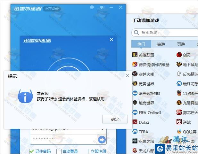Open the feedback chat bubble icon in title bar
This screenshot has width=198, height=154.
click(92, 7)
